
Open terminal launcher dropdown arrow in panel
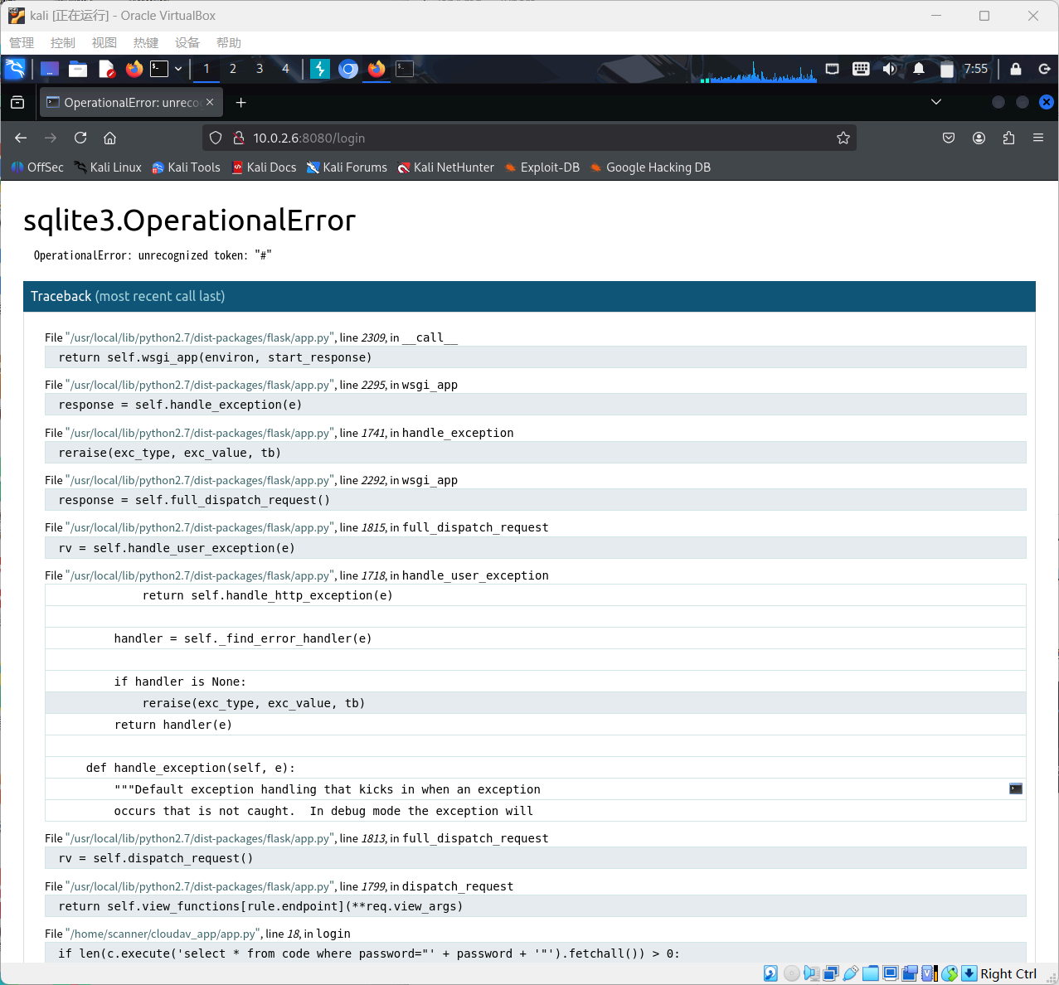click(178, 69)
